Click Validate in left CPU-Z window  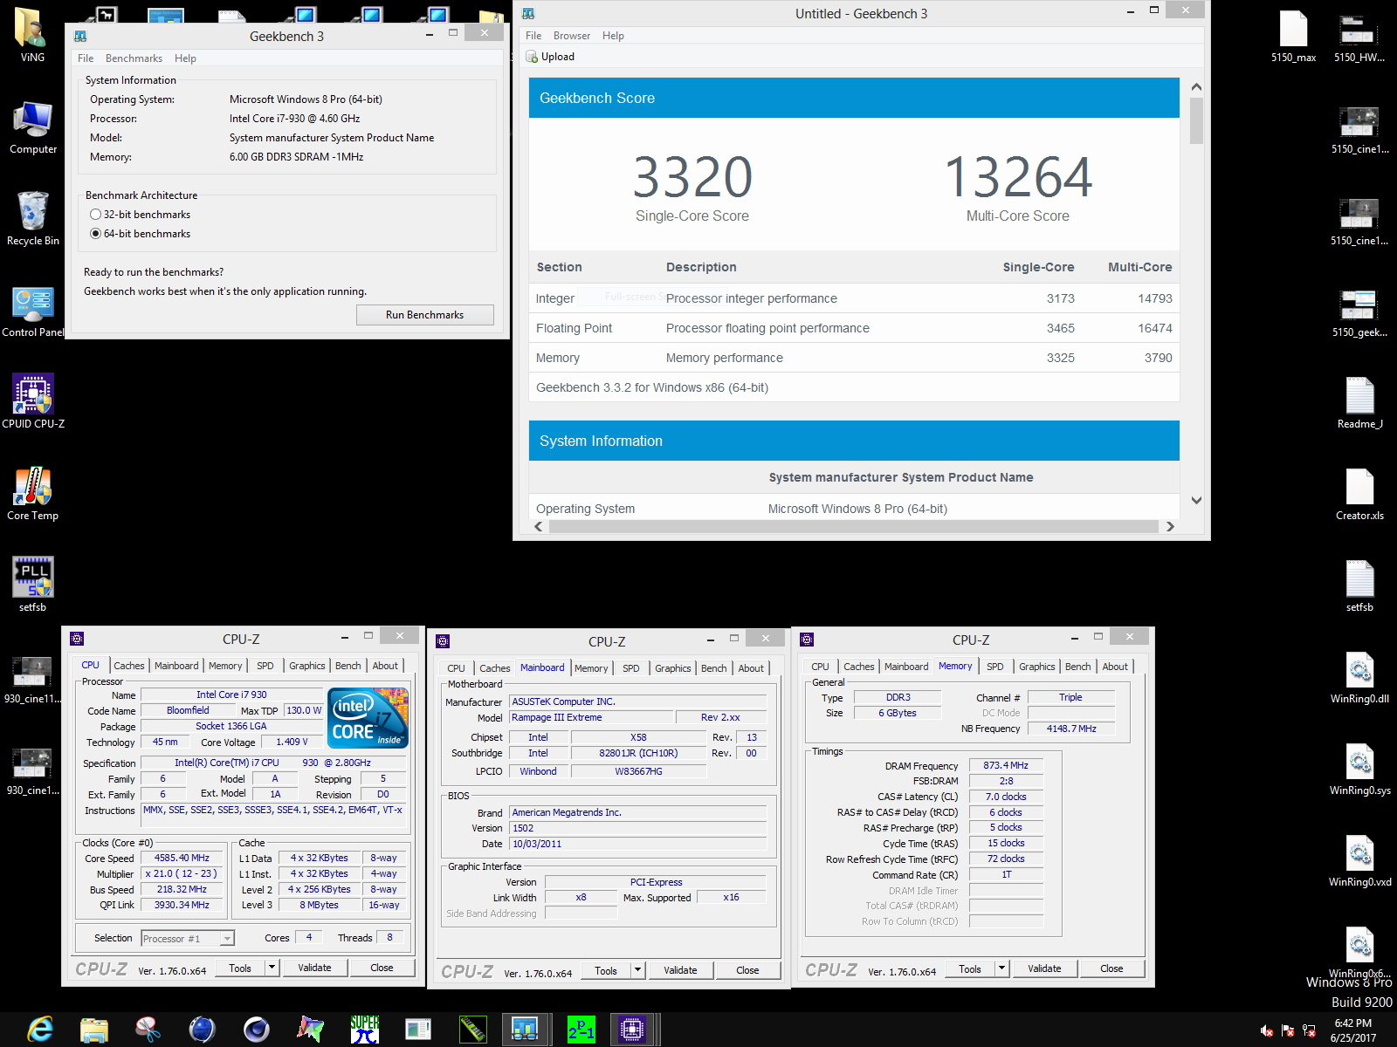(314, 968)
